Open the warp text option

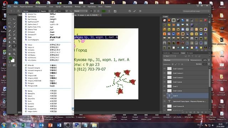(109, 11)
